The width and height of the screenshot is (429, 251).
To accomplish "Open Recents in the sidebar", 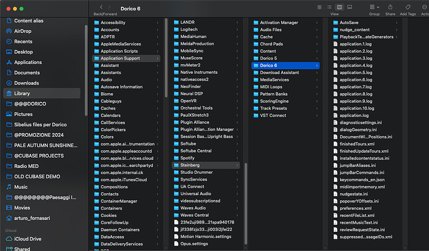I will 23,42.
